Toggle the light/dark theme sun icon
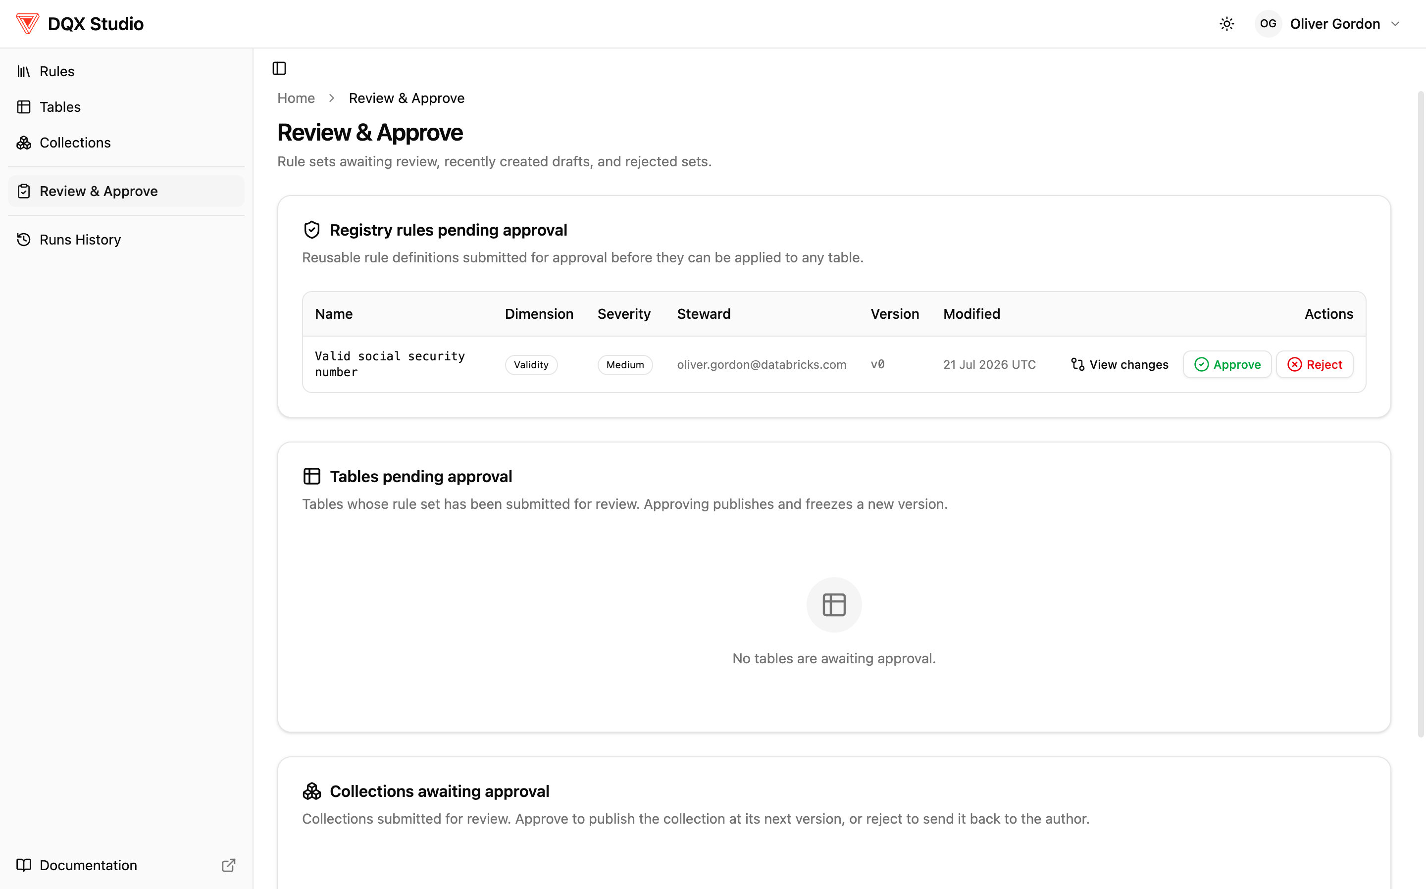Image resolution: width=1426 pixels, height=889 pixels. (x=1226, y=24)
